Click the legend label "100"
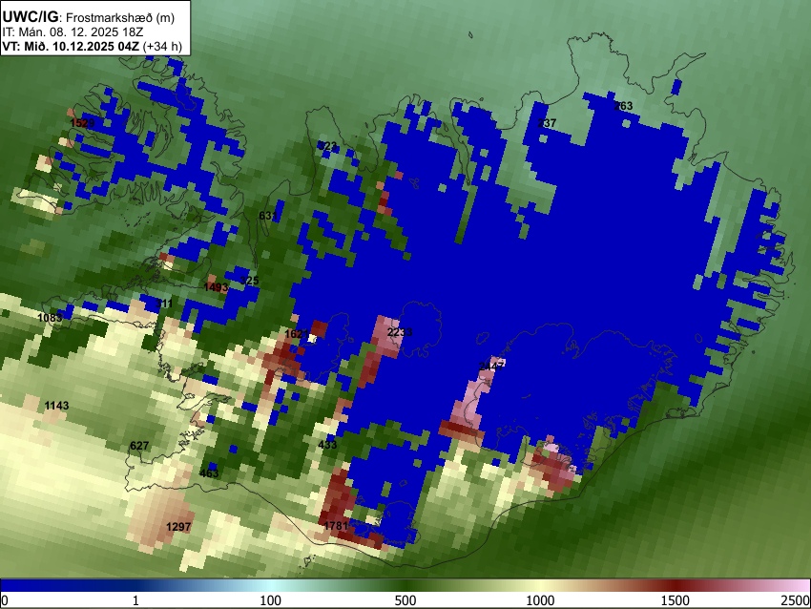811x609 pixels. coord(270,600)
